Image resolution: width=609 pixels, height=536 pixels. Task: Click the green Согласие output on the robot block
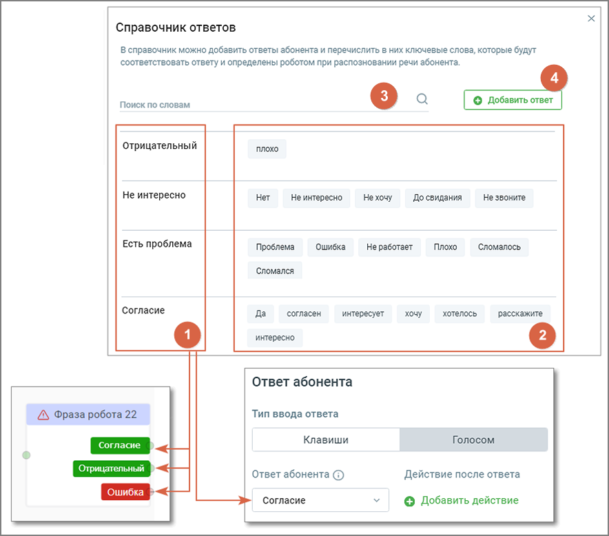120,446
